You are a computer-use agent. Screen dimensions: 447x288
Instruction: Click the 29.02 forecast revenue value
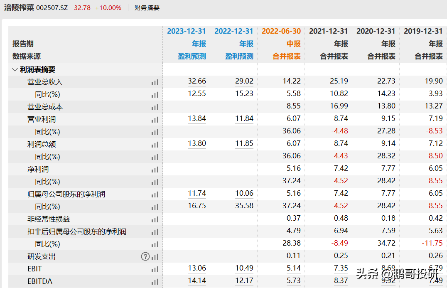click(244, 81)
